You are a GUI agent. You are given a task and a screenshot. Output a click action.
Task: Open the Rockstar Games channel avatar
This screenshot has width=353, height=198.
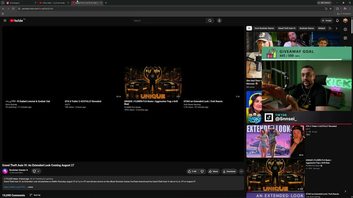pyautogui.click(x=5, y=171)
